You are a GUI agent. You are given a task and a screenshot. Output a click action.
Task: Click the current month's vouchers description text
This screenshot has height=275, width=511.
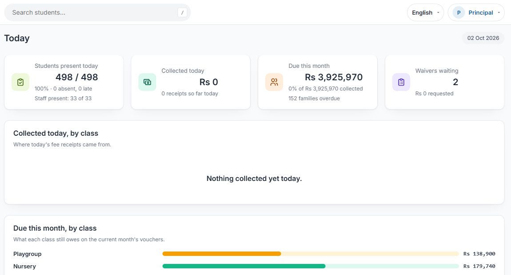[x=89, y=240]
